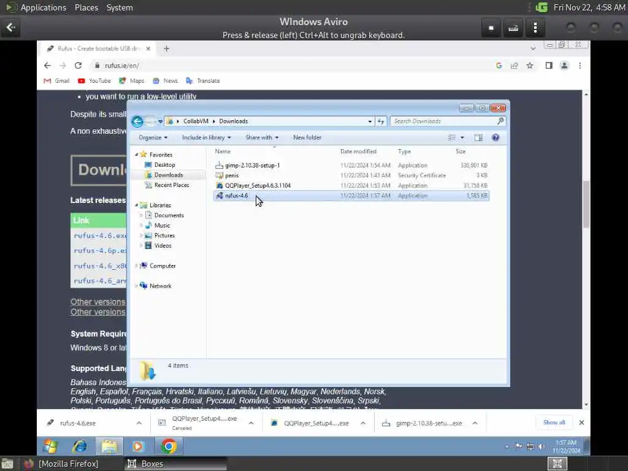The width and height of the screenshot is (628, 471).
Task: Click New folder button
Action: [307, 138]
